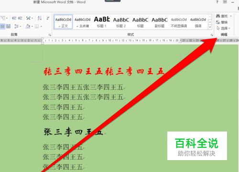Apply the 不明显强调 style
The height and width of the screenshot is (172, 239).
(179, 22)
